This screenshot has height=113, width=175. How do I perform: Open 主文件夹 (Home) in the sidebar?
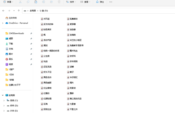[13, 18]
